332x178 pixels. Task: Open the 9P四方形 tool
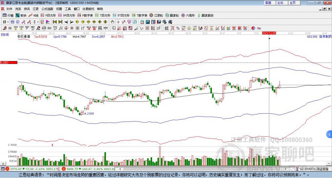(67, 16)
